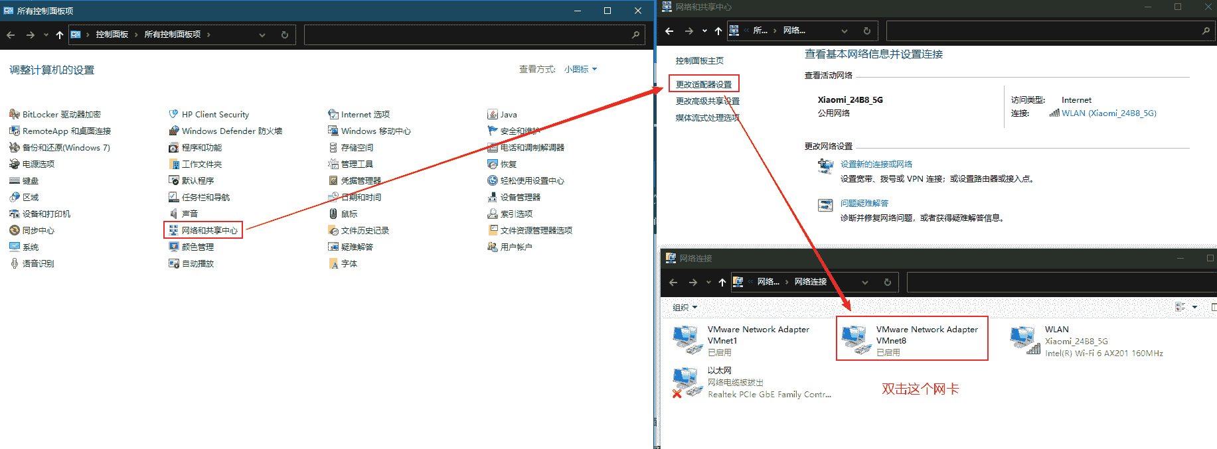Expand the 查看方式 小图标 dropdown
The height and width of the screenshot is (449, 1217).
[581, 69]
